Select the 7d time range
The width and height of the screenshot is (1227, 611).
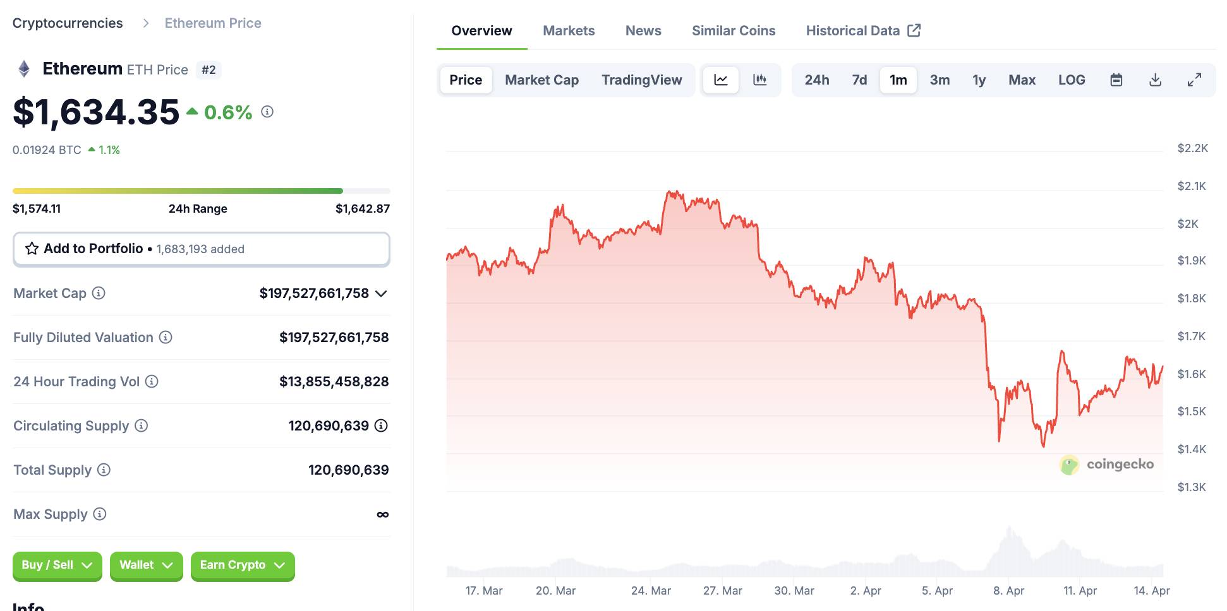coord(859,80)
